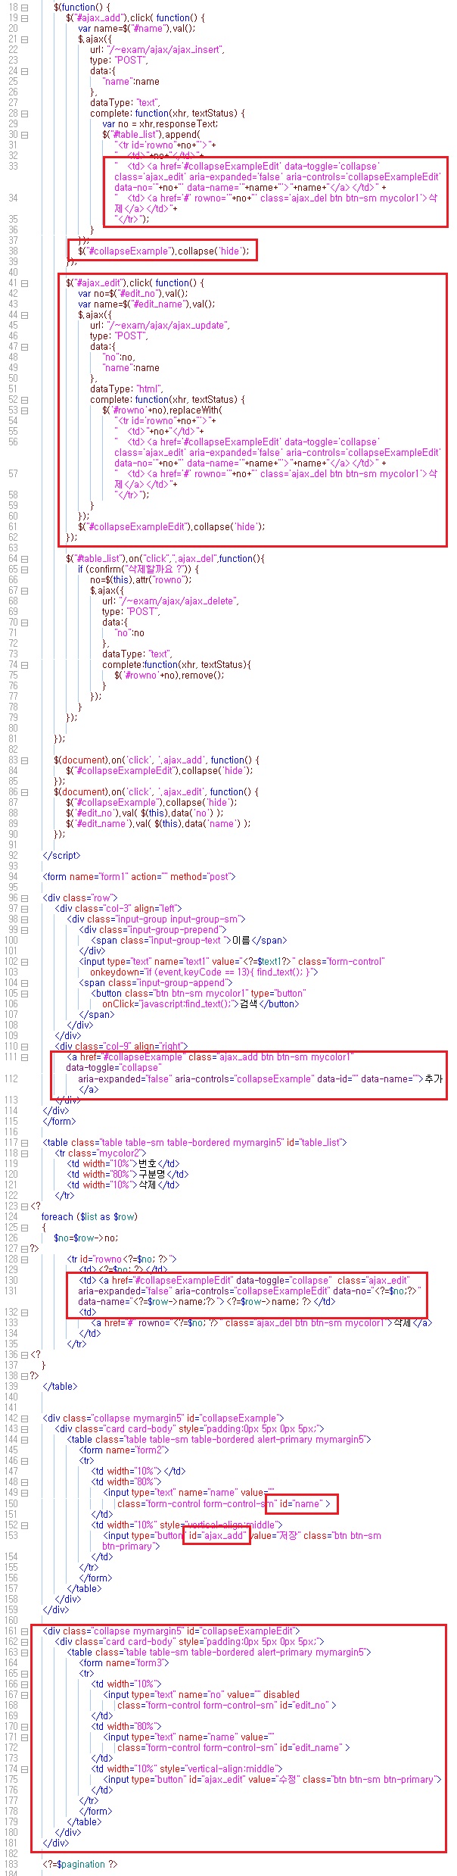
Task: Collapse the replaceWith fold at line 53
Action: (24, 410)
